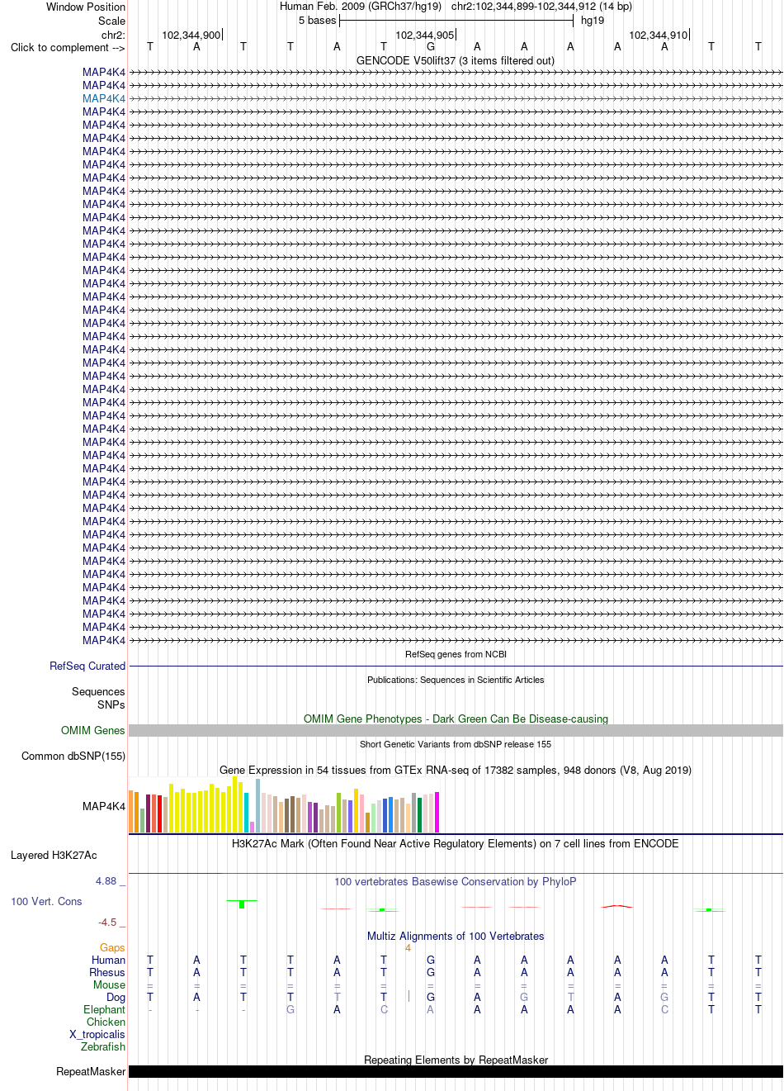
Task: Open '100 vertebrates Basewise Conservation by PhyloP' title
Action: pos(456,882)
